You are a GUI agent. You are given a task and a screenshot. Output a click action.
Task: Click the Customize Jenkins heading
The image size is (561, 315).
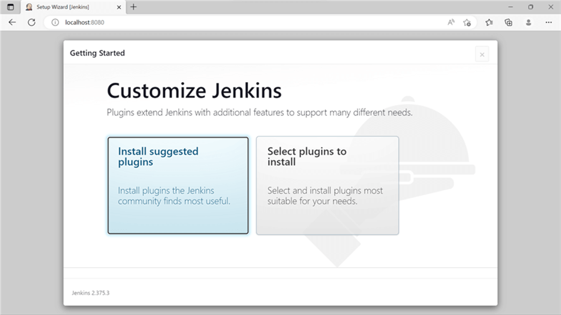tap(194, 91)
